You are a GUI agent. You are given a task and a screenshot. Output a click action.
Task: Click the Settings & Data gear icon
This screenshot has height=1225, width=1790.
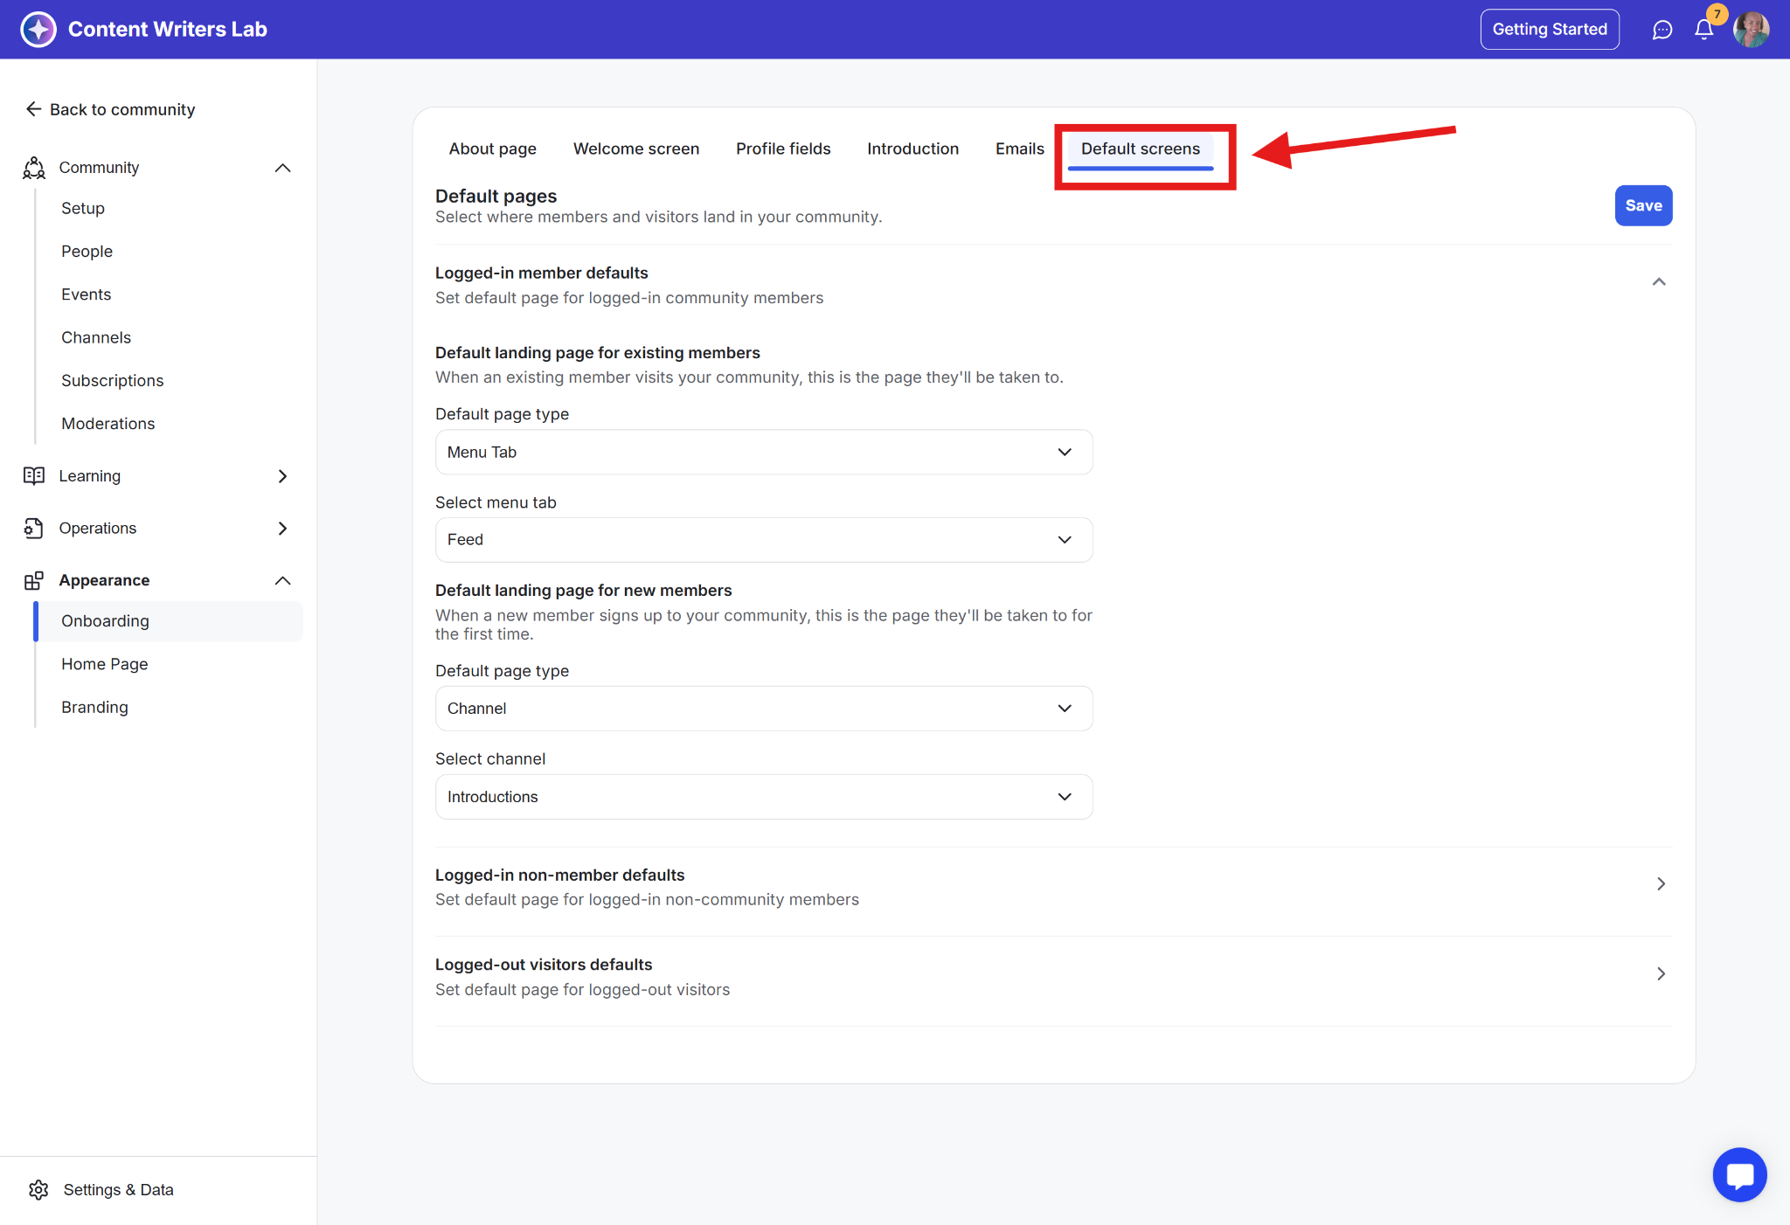38,1189
